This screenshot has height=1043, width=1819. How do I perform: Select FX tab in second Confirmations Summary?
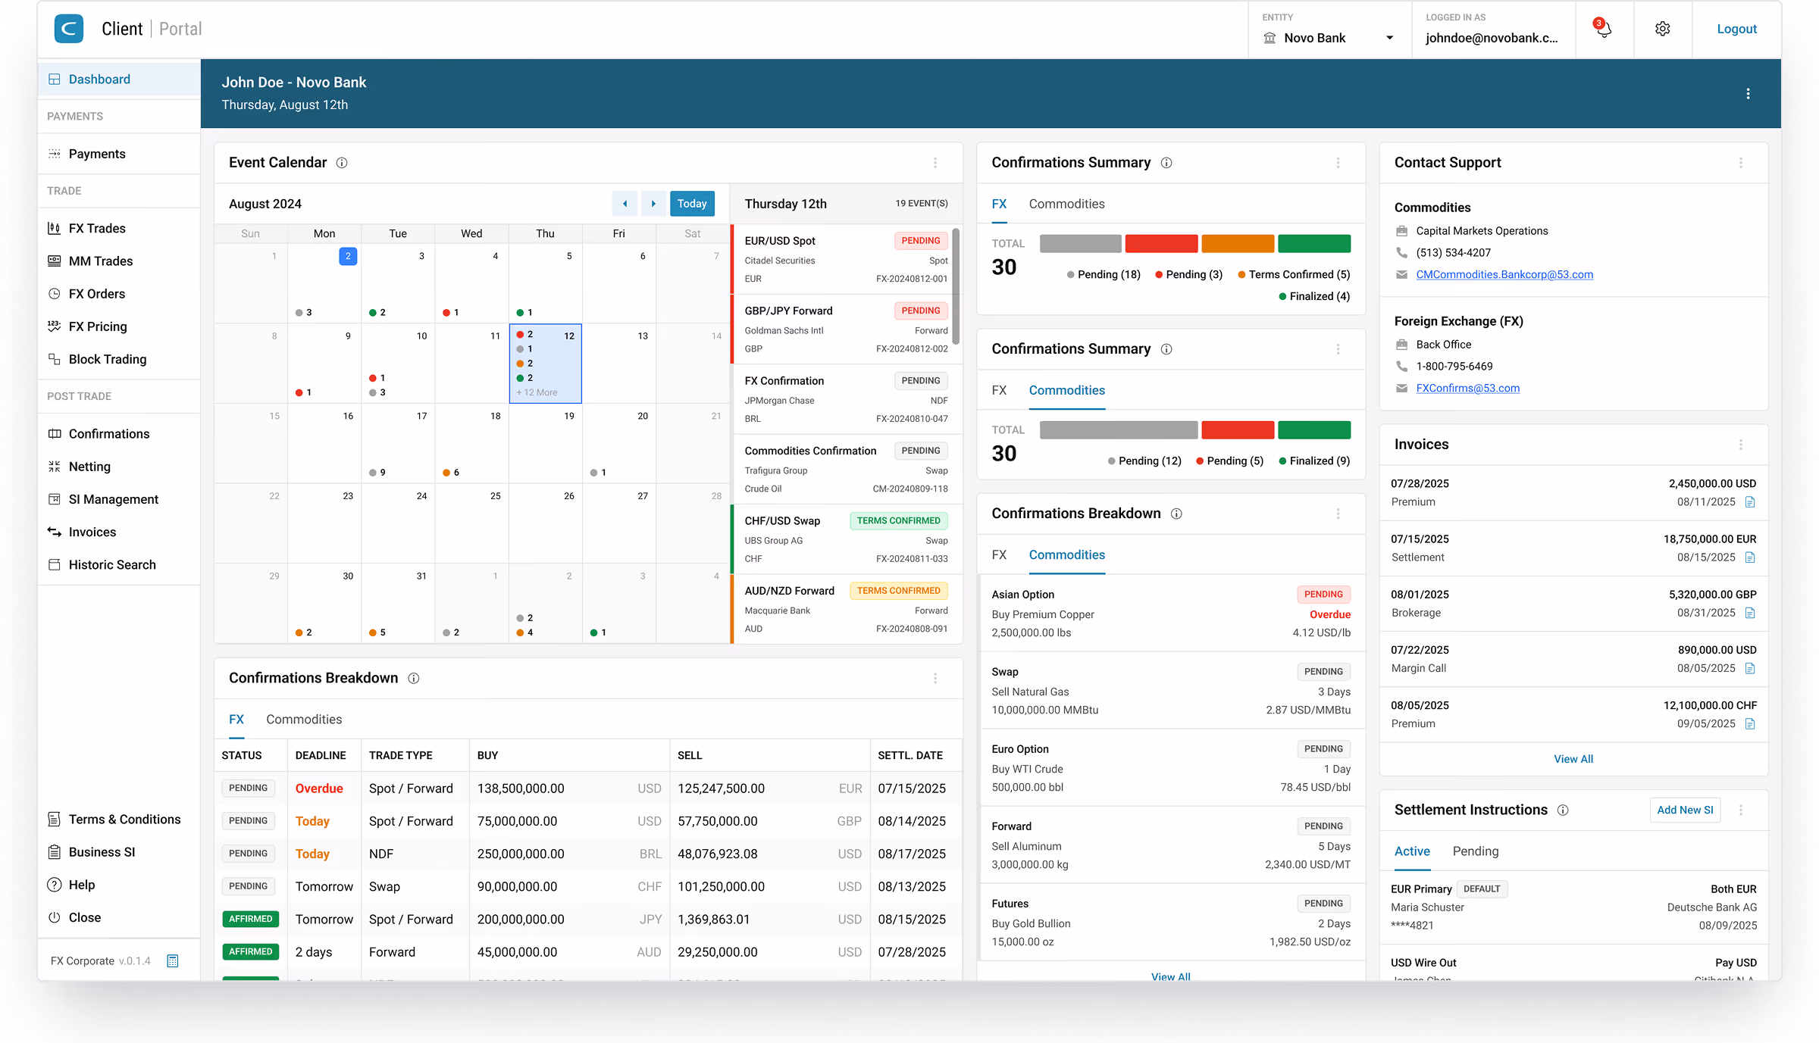coord(999,390)
